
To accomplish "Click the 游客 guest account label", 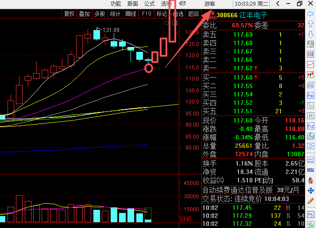I will tap(210, 4).
